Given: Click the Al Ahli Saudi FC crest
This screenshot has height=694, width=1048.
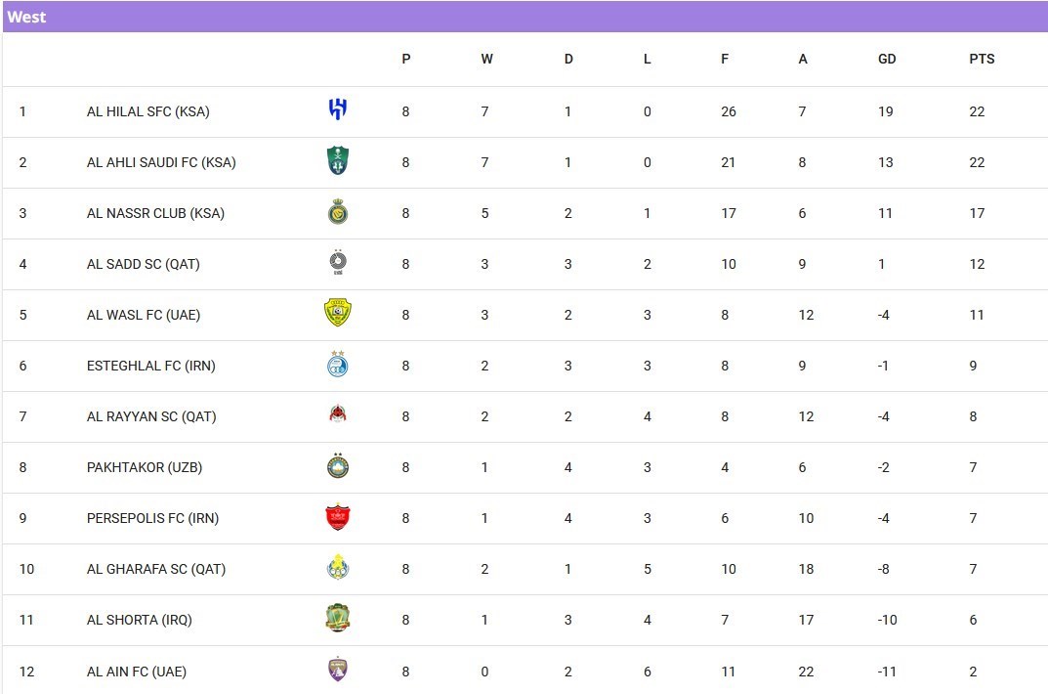Looking at the screenshot, I should tap(337, 161).
